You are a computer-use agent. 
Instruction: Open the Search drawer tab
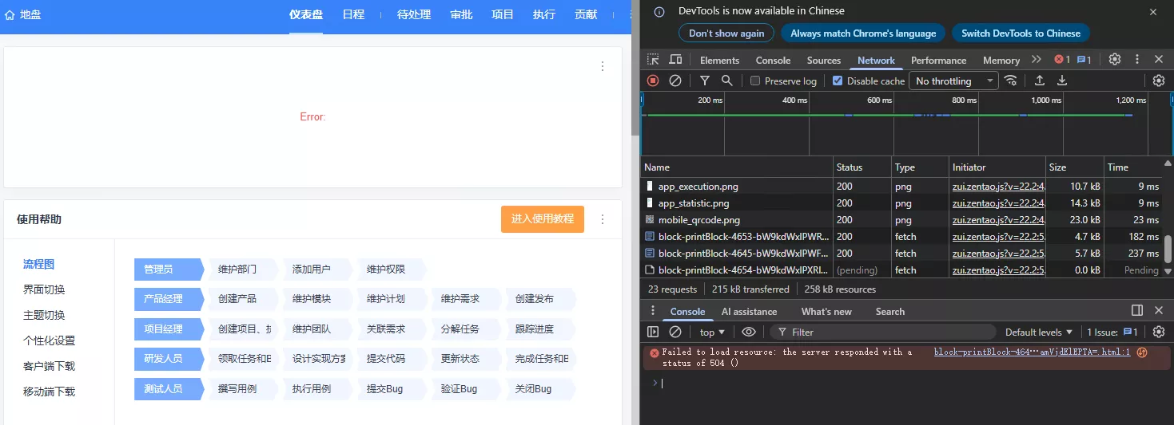click(889, 311)
